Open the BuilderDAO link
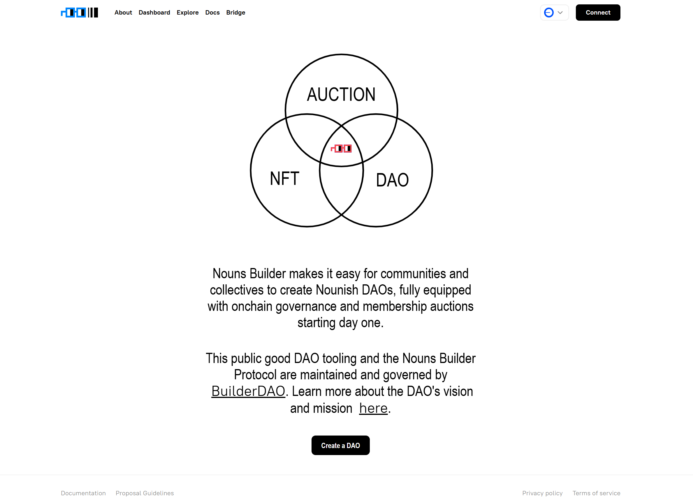 pyautogui.click(x=248, y=391)
